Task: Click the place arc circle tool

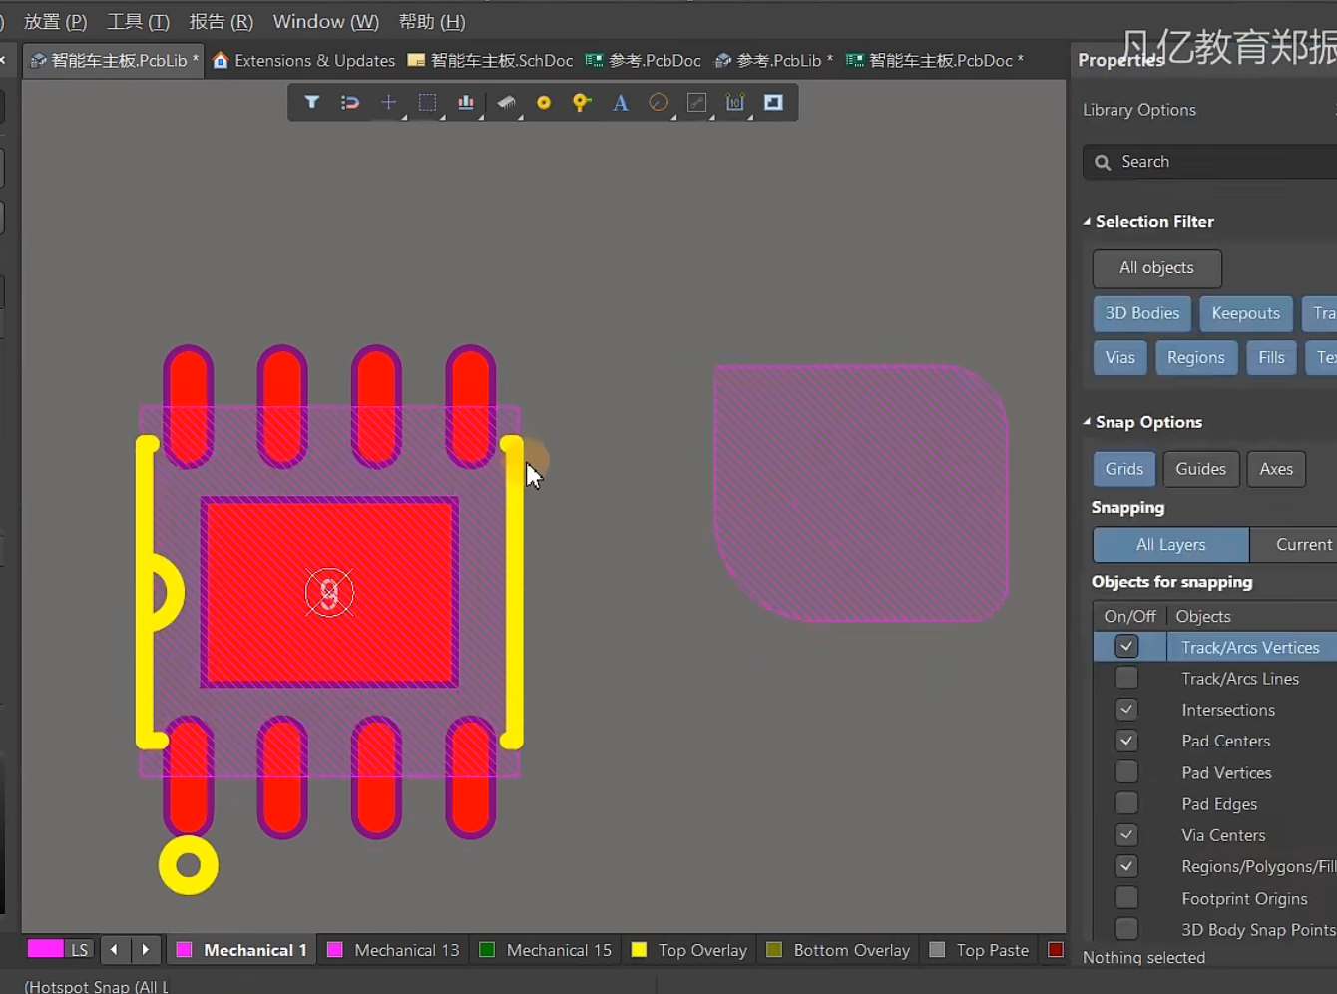Action: [x=657, y=102]
